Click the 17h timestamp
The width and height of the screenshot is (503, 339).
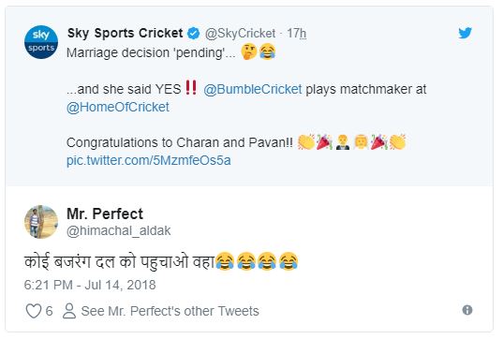(296, 33)
